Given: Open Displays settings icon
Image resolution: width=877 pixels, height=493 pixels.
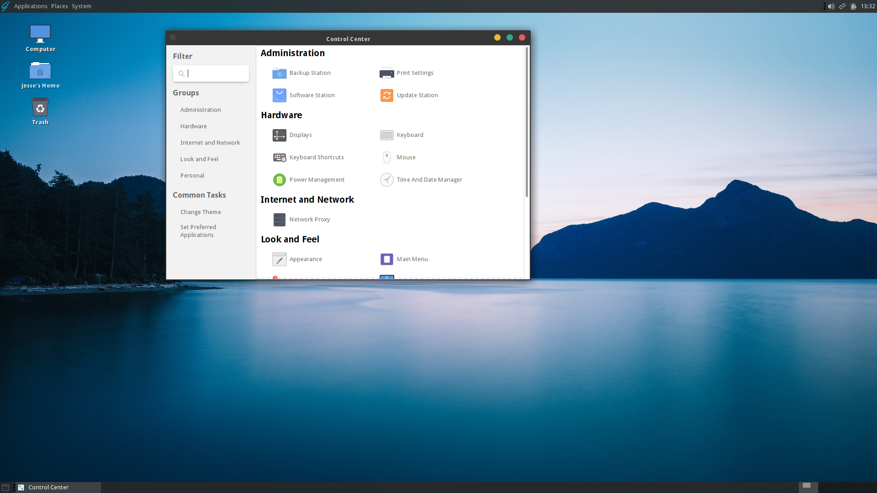Looking at the screenshot, I should 279,135.
